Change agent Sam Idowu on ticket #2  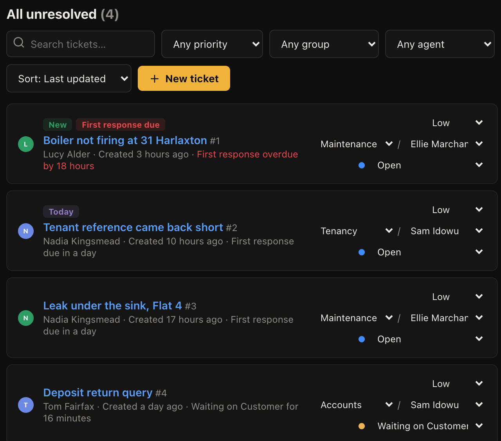[446, 231]
